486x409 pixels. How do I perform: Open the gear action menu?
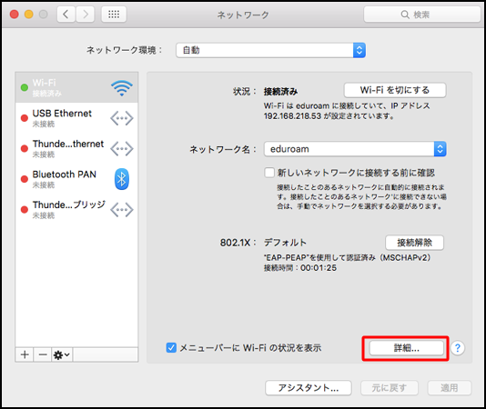point(62,354)
